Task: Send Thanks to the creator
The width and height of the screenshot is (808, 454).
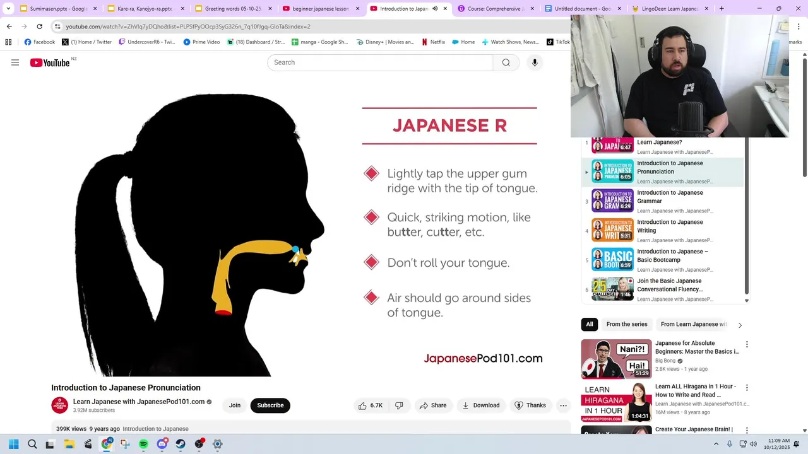Action: [530, 405]
